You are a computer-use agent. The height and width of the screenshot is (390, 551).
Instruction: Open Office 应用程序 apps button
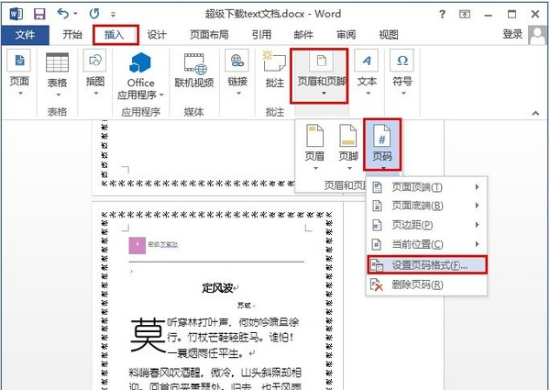(x=140, y=75)
